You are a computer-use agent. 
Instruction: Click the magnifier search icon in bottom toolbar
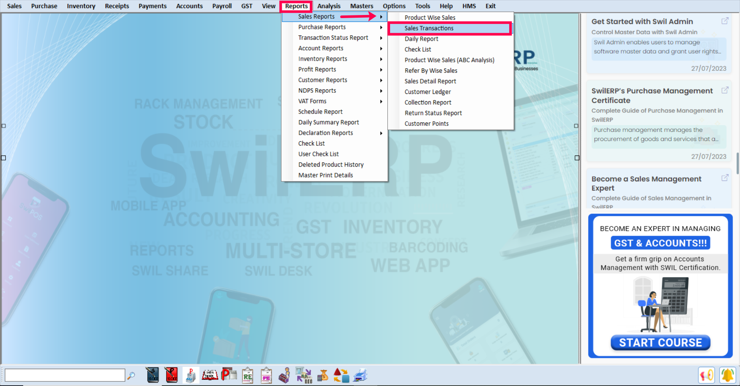[x=131, y=375]
